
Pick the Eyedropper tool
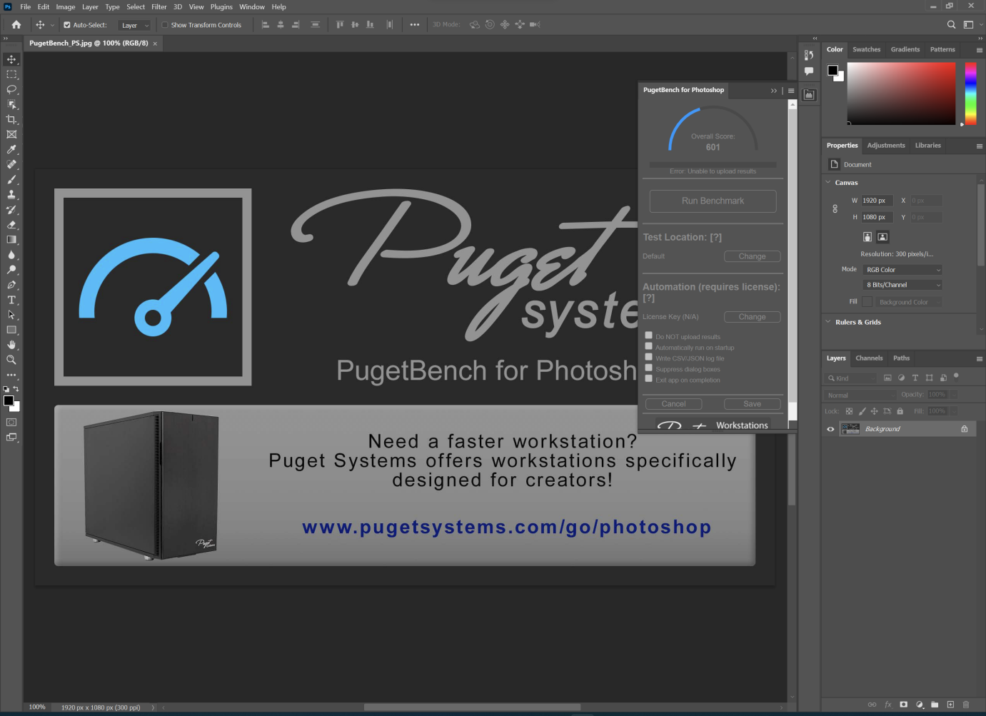11,149
